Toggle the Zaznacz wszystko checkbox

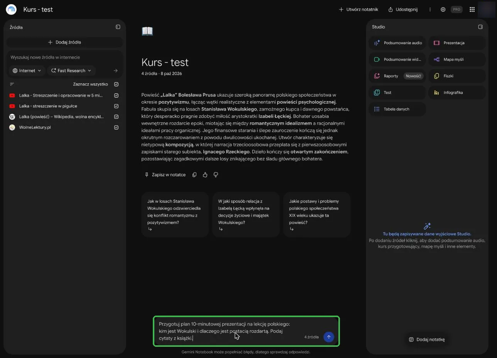point(116,84)
